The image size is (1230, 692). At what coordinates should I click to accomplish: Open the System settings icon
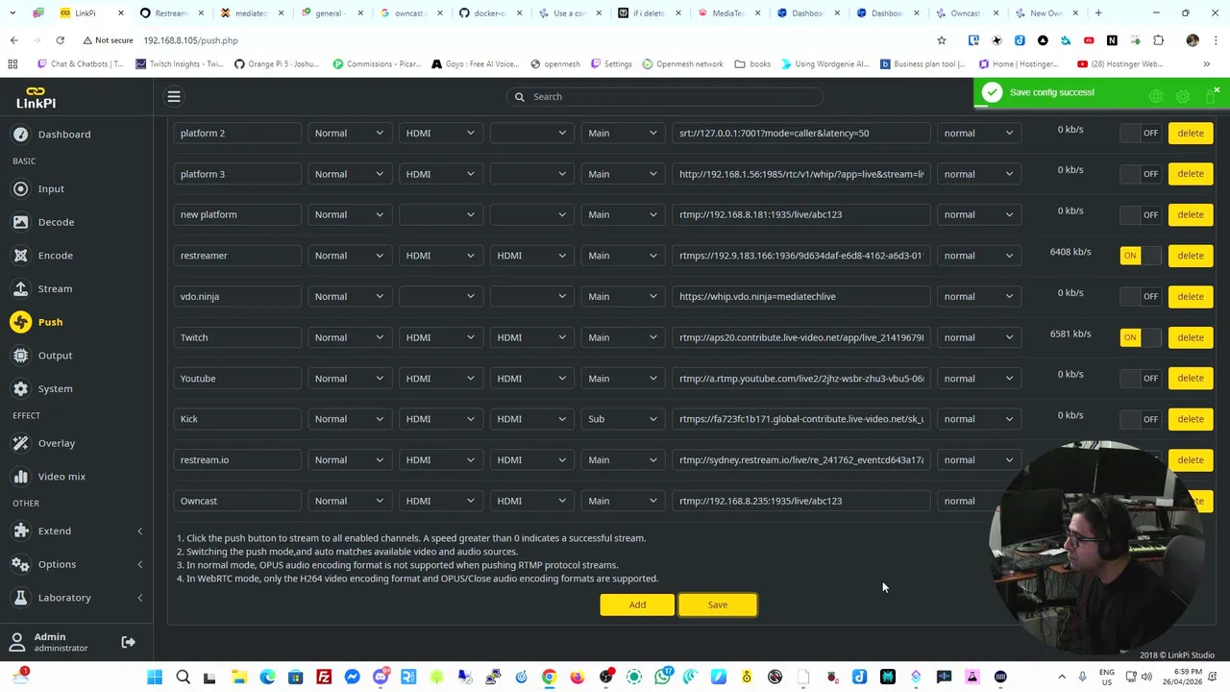pos(20,388)
